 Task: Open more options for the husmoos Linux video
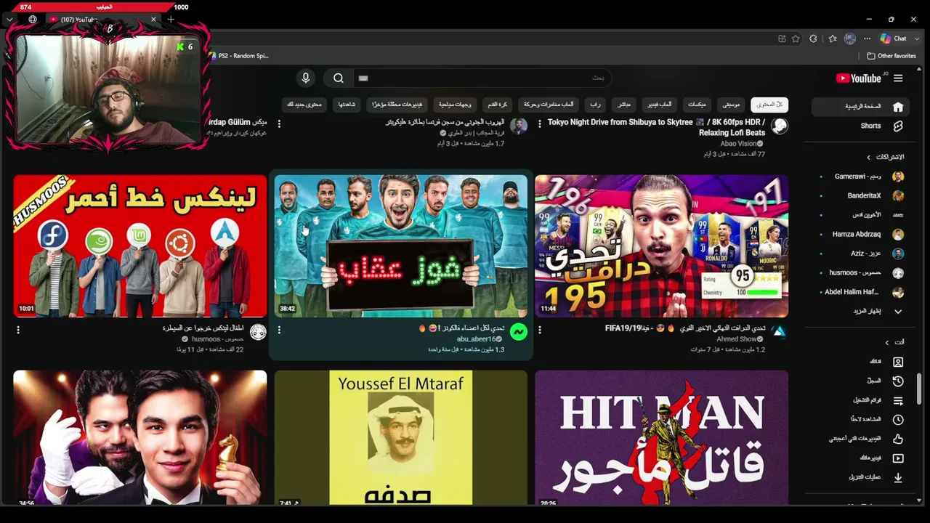[18, 330]
